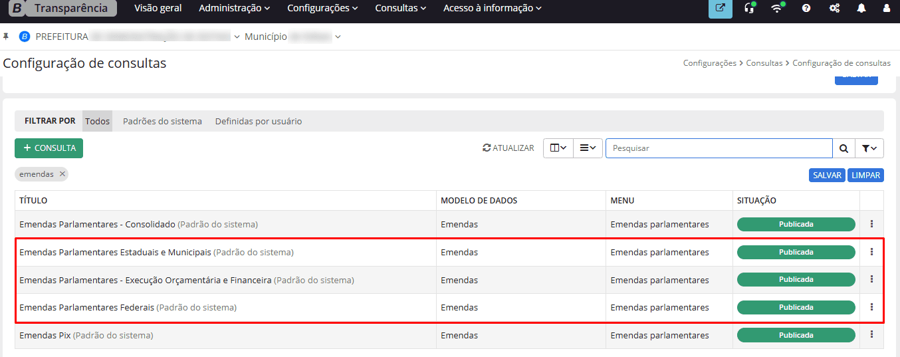
Task: Click the pin icon beside PREFEITURA
Action: (7, 37)
